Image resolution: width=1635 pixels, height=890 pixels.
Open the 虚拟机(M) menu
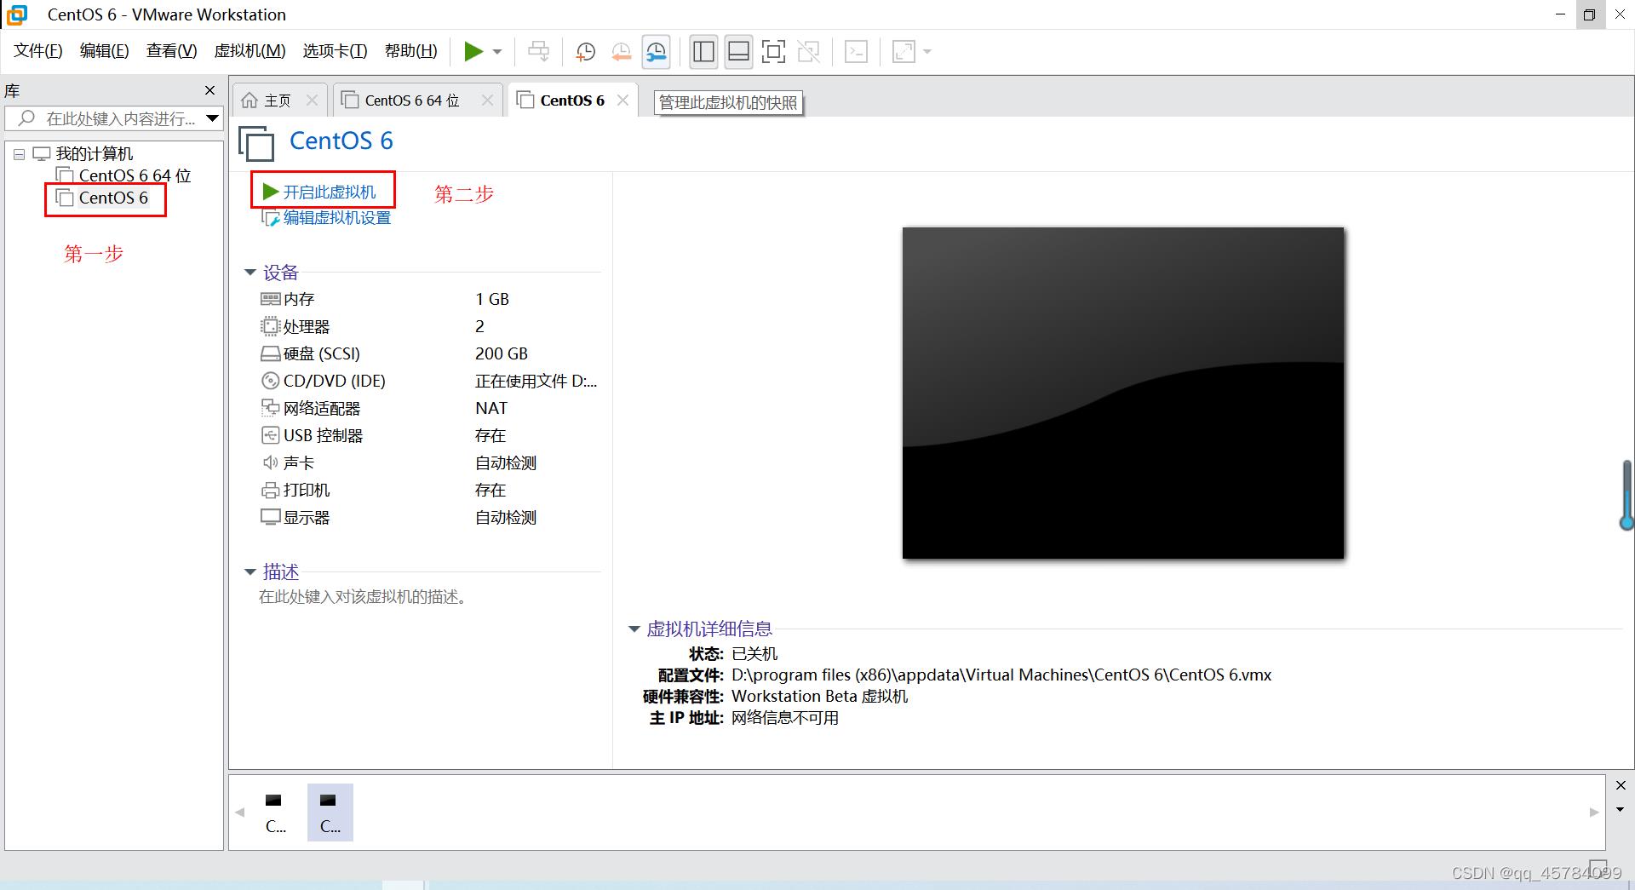(x=250, y=51)
